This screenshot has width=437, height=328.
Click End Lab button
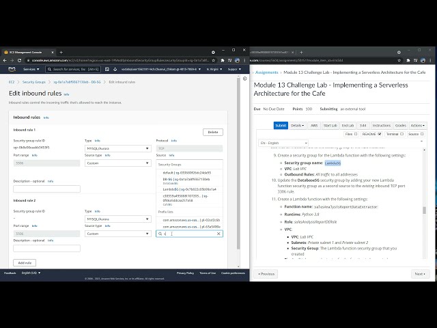click(348, 126)
